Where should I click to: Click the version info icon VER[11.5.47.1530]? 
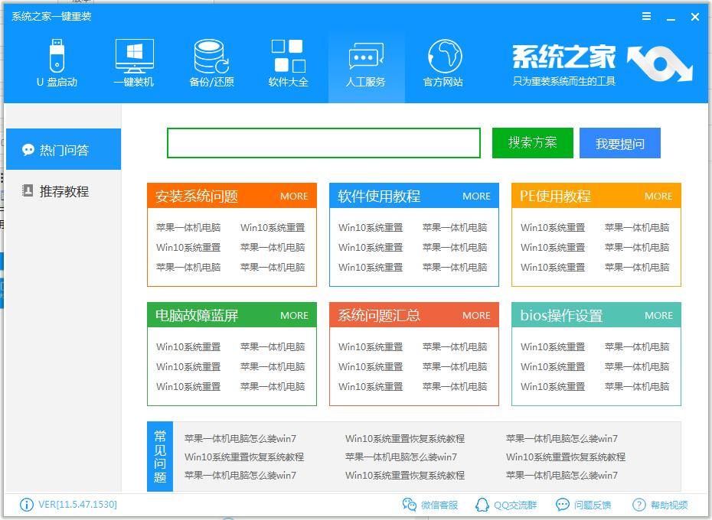[27, 505]
